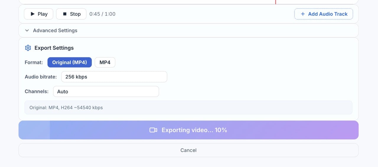Click the Stop square icon
This screenshot has width=378, height=167.
pos(65,14)
